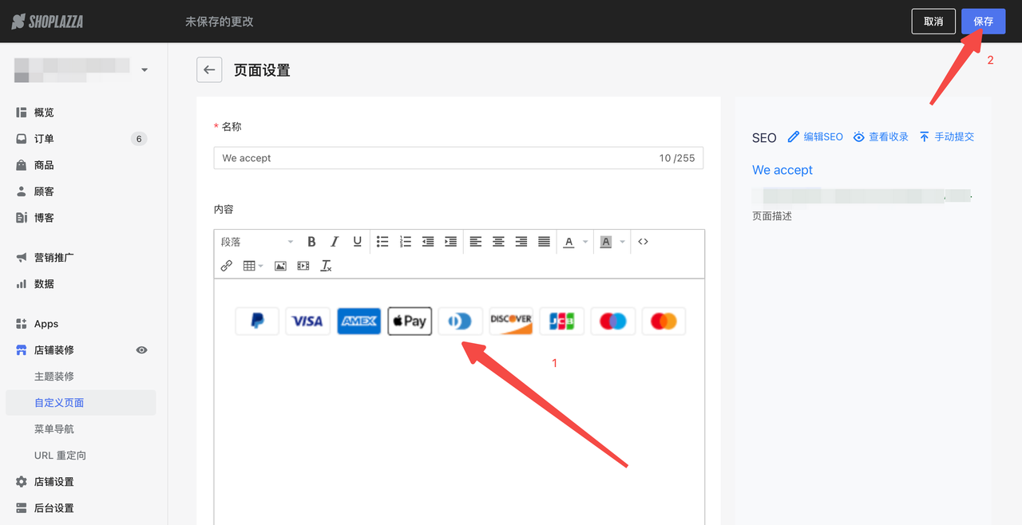Apply italic formatting

[335, 242]
